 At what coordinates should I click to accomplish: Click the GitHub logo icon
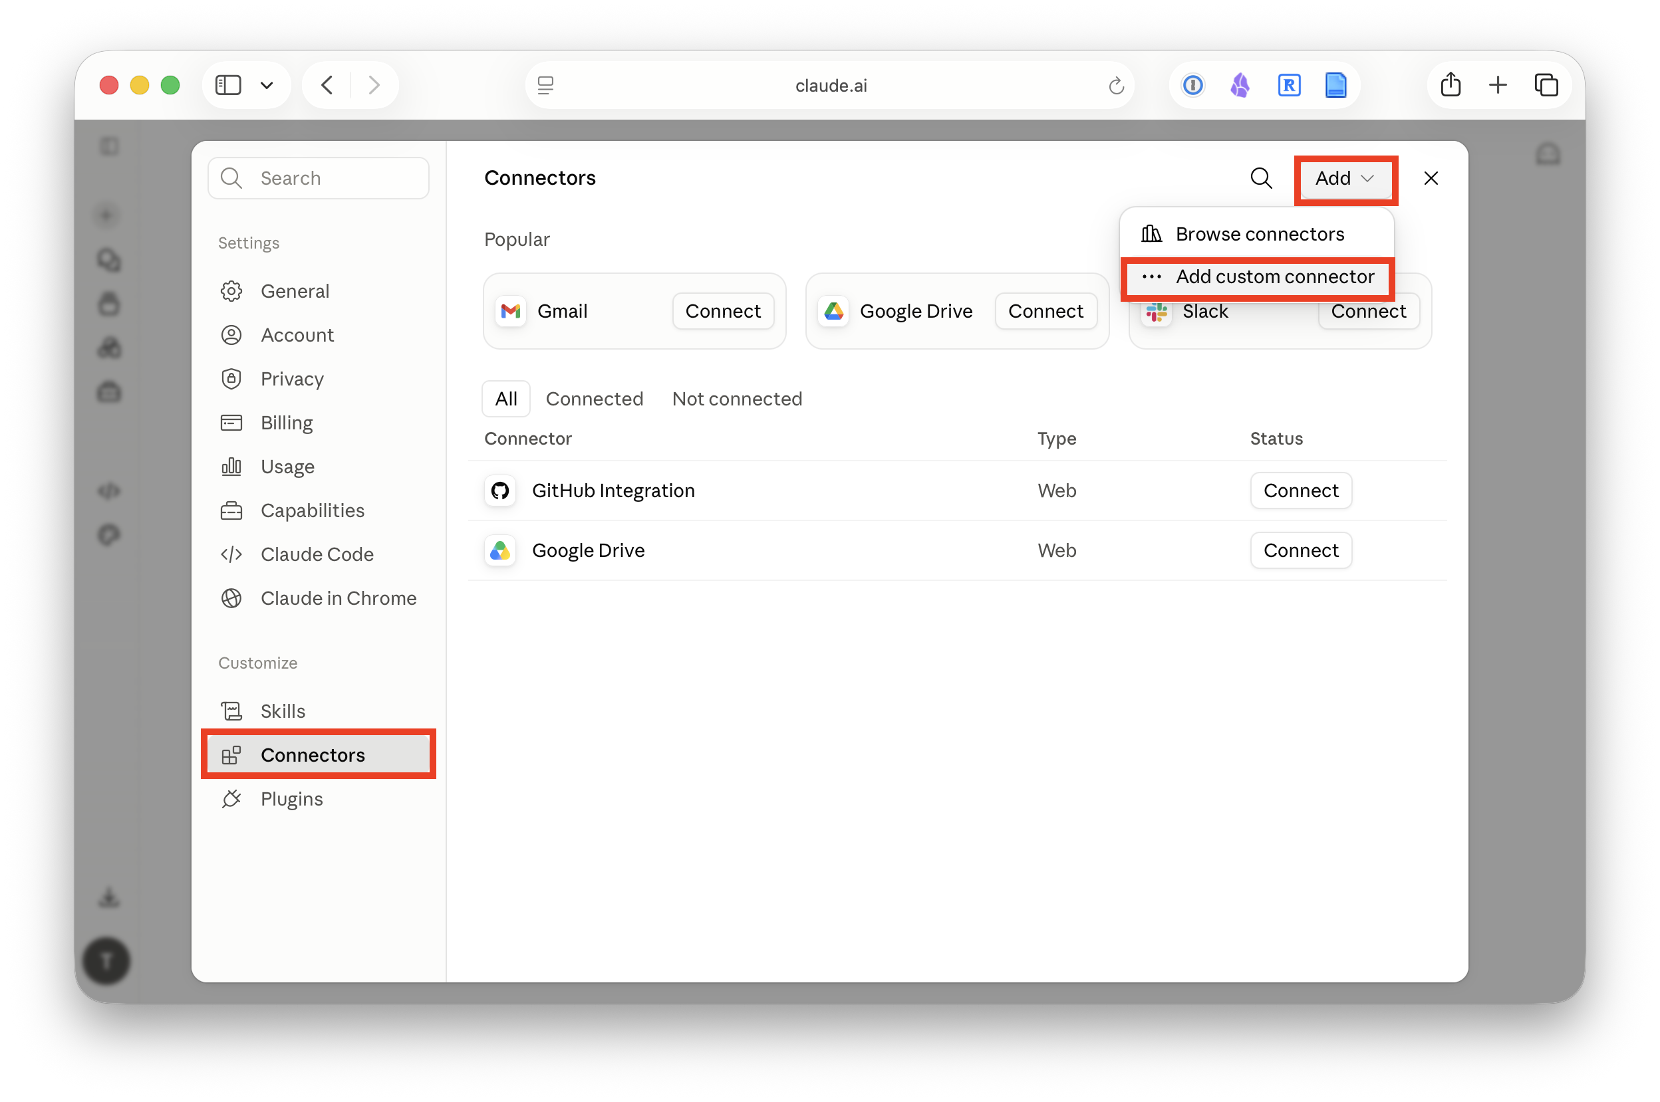(500, 491)
